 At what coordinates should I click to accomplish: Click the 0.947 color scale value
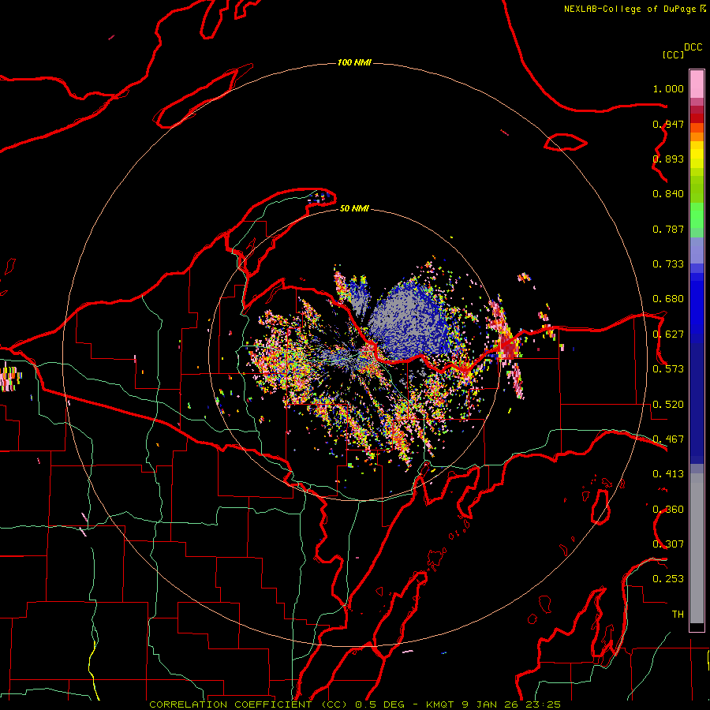click(668, 124)
